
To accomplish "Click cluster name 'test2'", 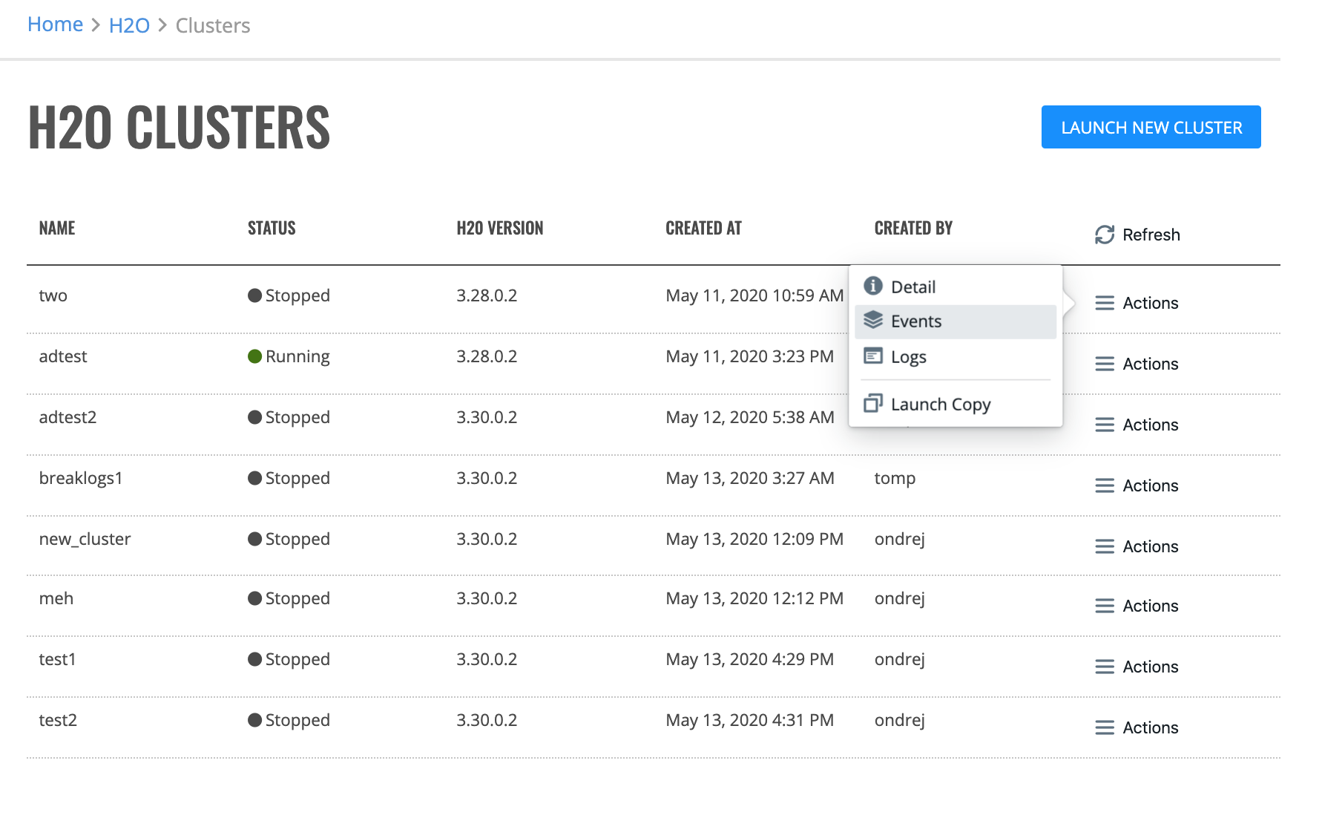I will tap(58, 720).
